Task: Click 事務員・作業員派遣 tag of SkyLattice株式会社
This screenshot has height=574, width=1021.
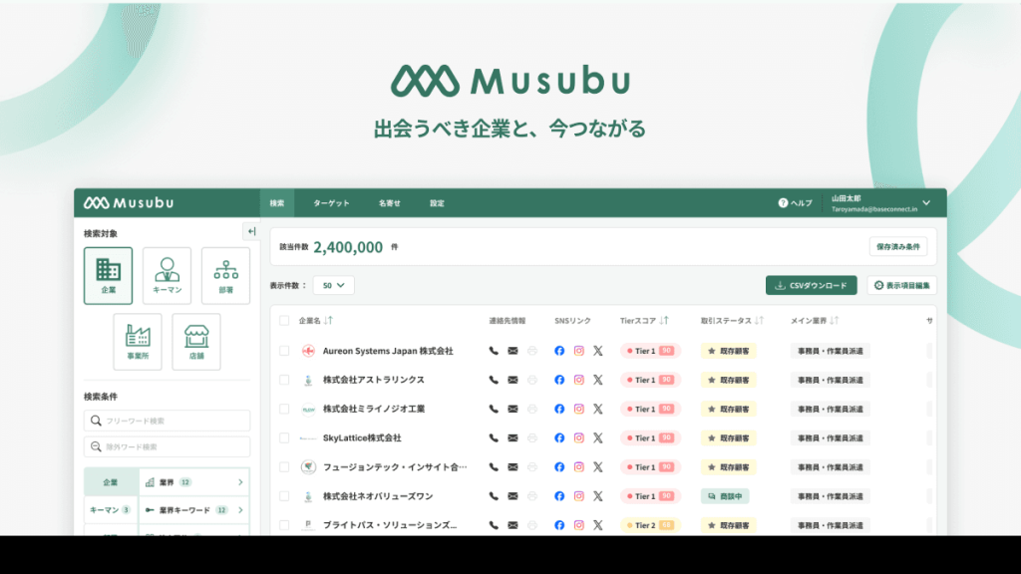Action: coord(831,438)
